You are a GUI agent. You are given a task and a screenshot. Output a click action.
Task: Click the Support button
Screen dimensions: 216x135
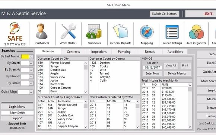pos(17,118)
